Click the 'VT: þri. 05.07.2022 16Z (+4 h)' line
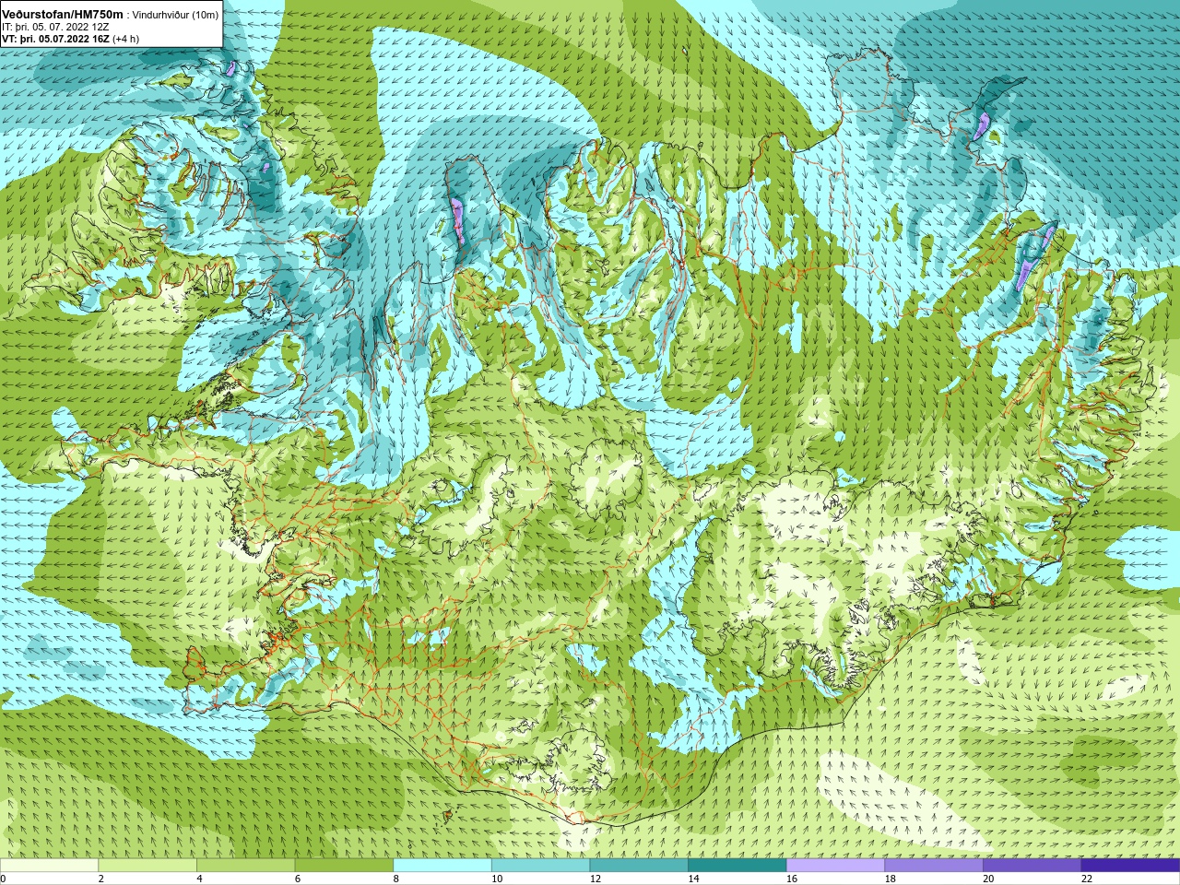Viewport: 1180px width, 885px height. tap(70, 39)
